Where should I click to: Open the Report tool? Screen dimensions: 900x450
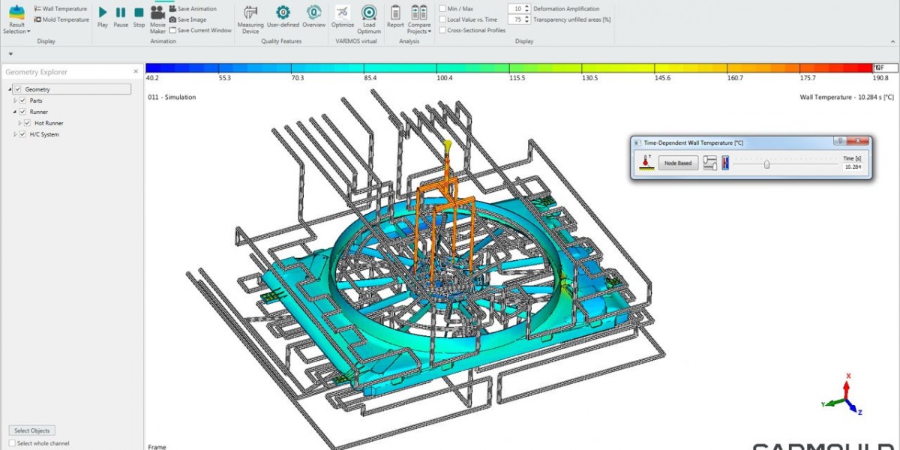(395, 13)
